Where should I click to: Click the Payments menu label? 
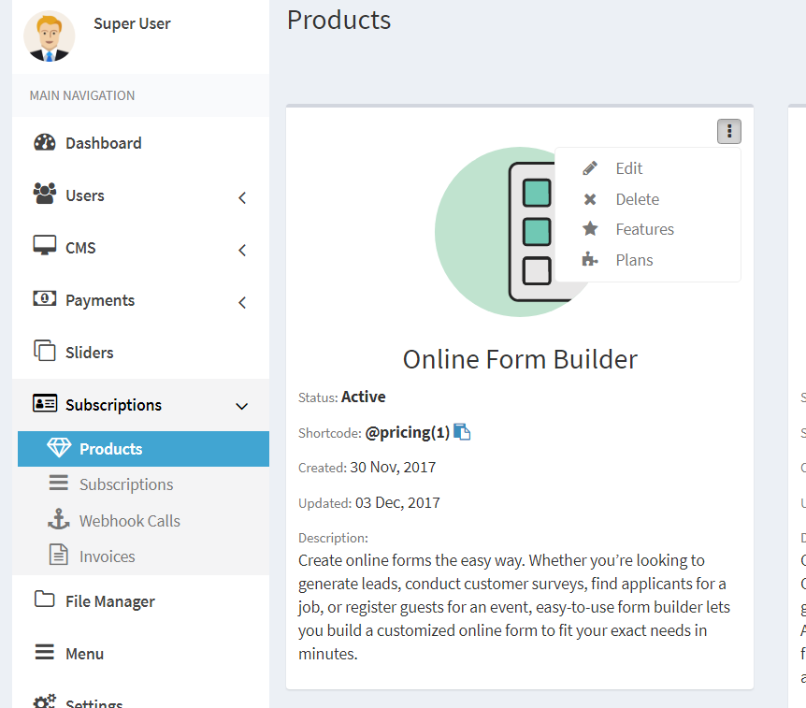[x=100, y=301]
